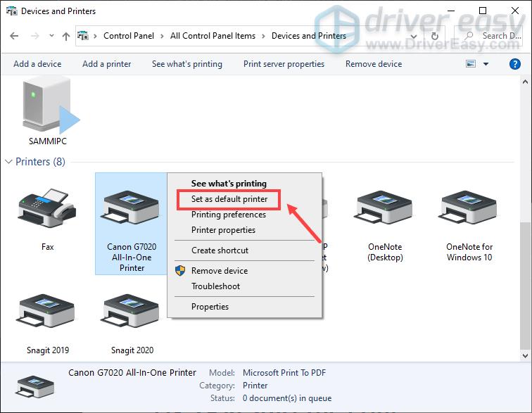Select the Snagit 2020 printer icon
The image size is (532, 413).
(131, 311)
